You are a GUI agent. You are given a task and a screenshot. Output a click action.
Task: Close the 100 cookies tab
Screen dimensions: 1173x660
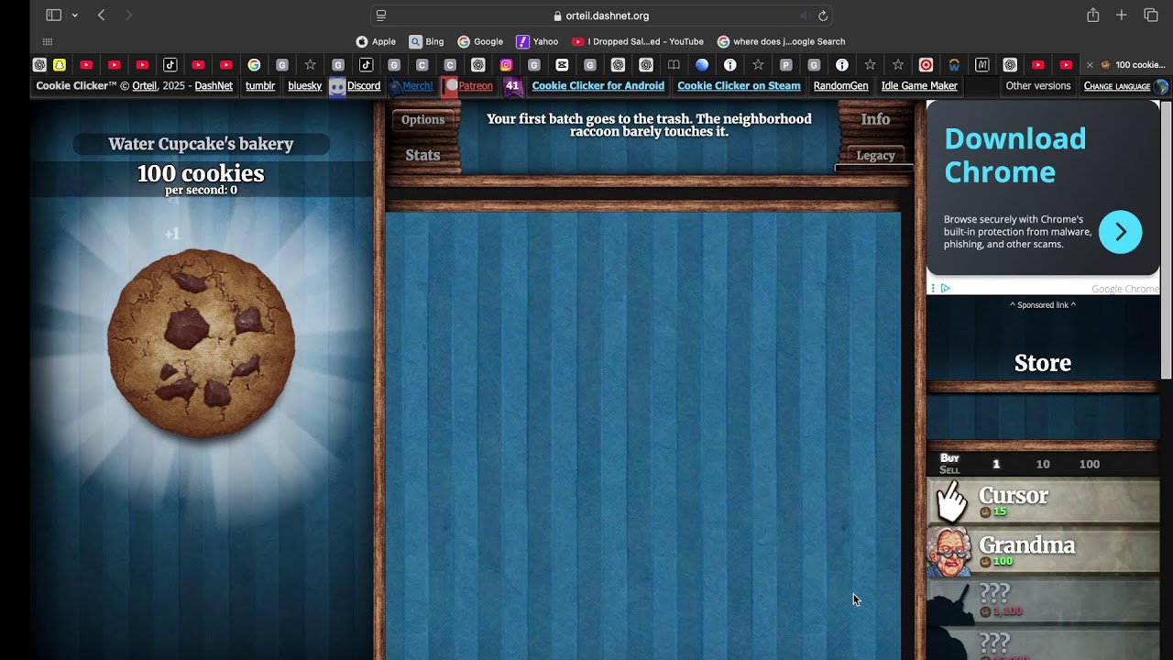coord(1090,65)
